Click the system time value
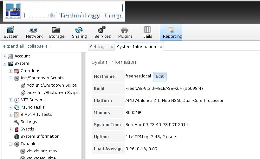The image size is (260, 159). coord(157,125)
